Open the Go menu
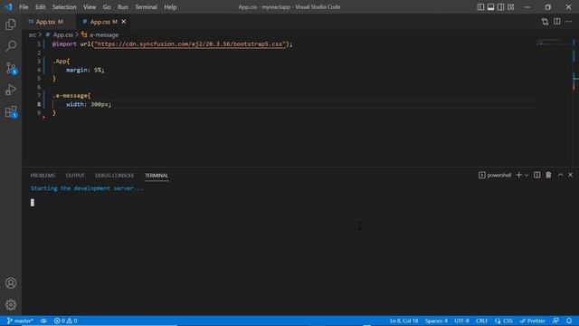Image resolution: width=579 pixels, height=326 pixels. pos(107,7)
